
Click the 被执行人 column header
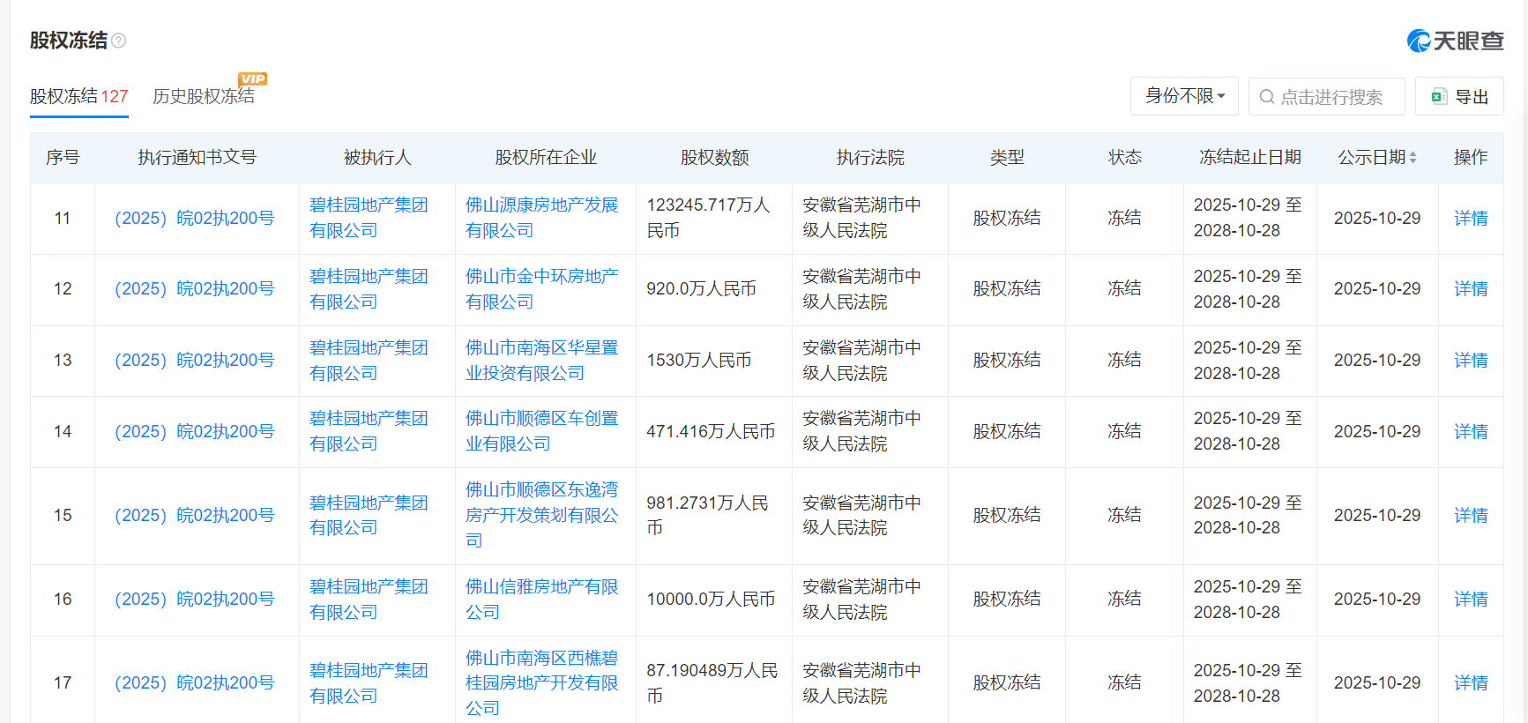click(x=377, y=158)
